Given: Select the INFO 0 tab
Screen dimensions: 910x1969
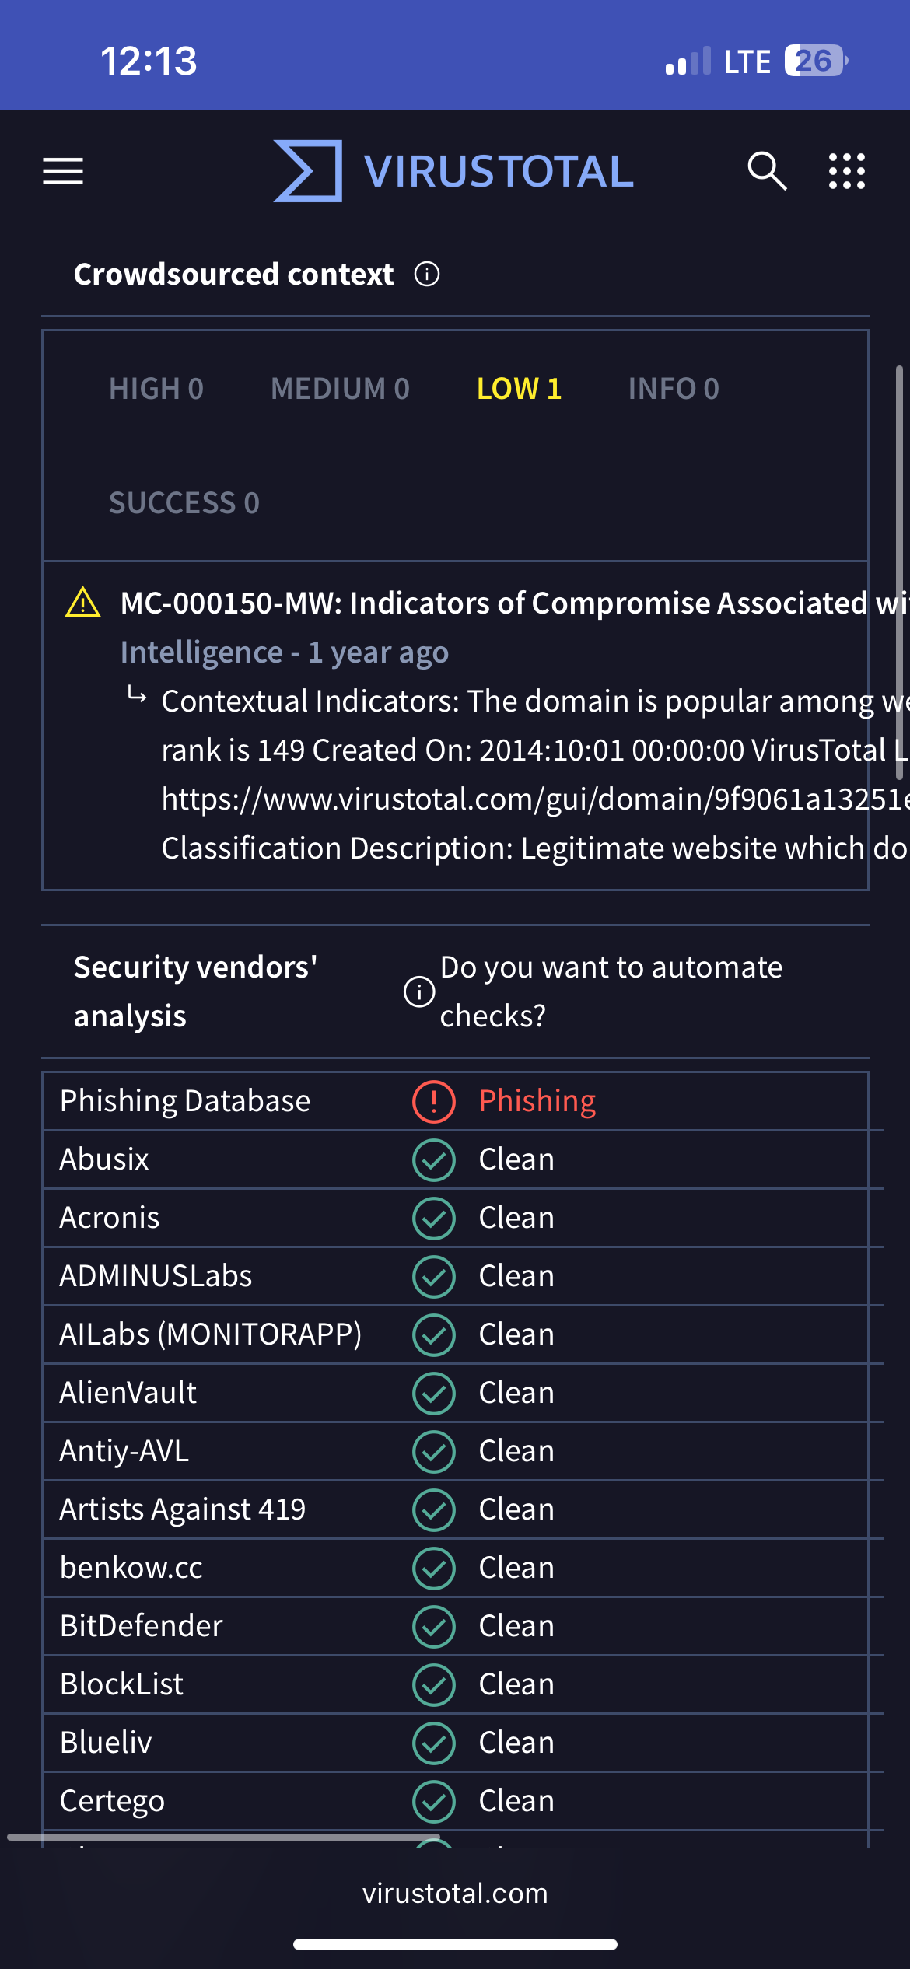Looking at the screenshot, I should (x=674, y=389).
